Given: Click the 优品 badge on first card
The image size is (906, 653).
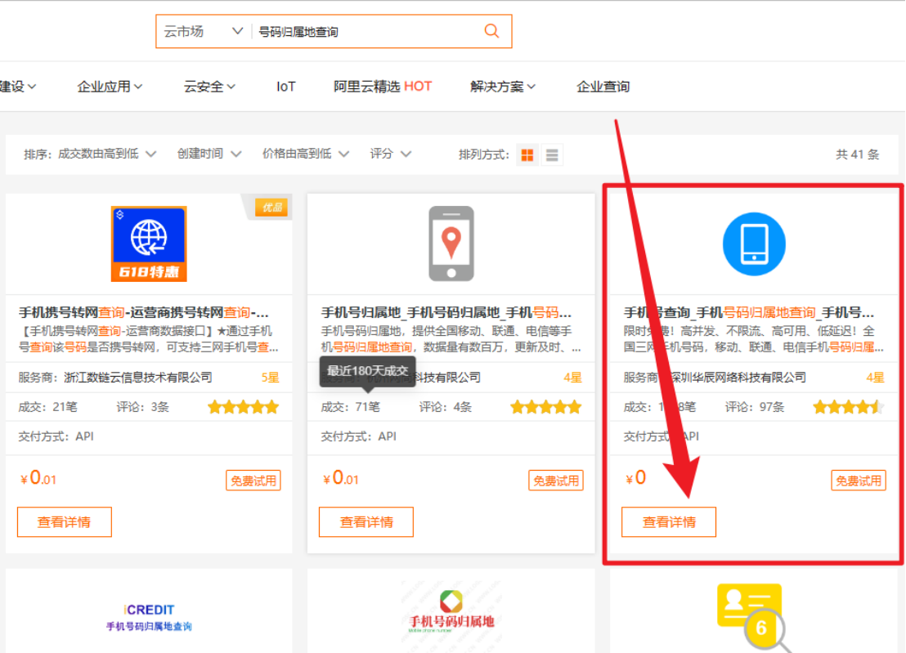Looking at the screenshot, I should point(271,208).
